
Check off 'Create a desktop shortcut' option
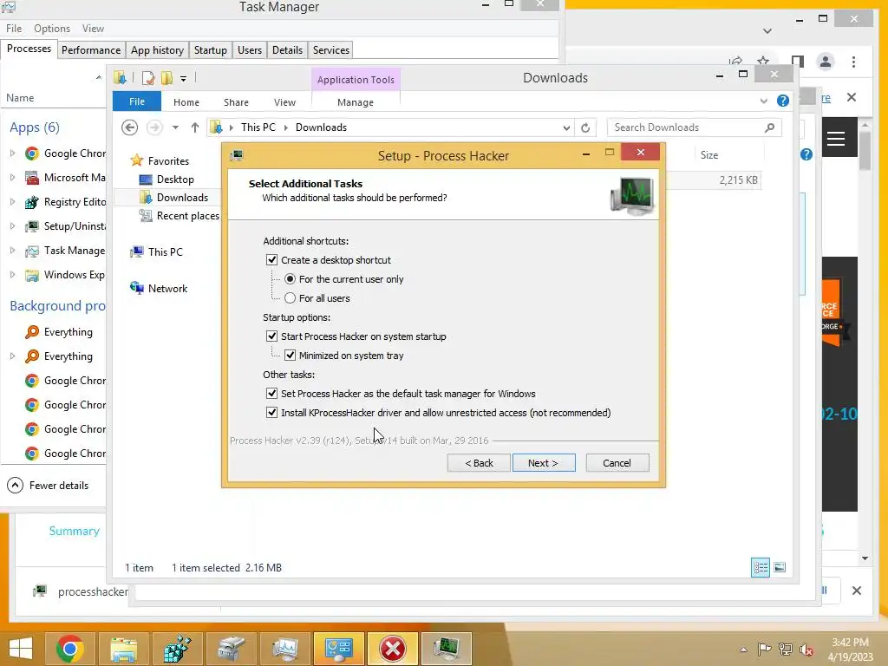tap(271, 260)
